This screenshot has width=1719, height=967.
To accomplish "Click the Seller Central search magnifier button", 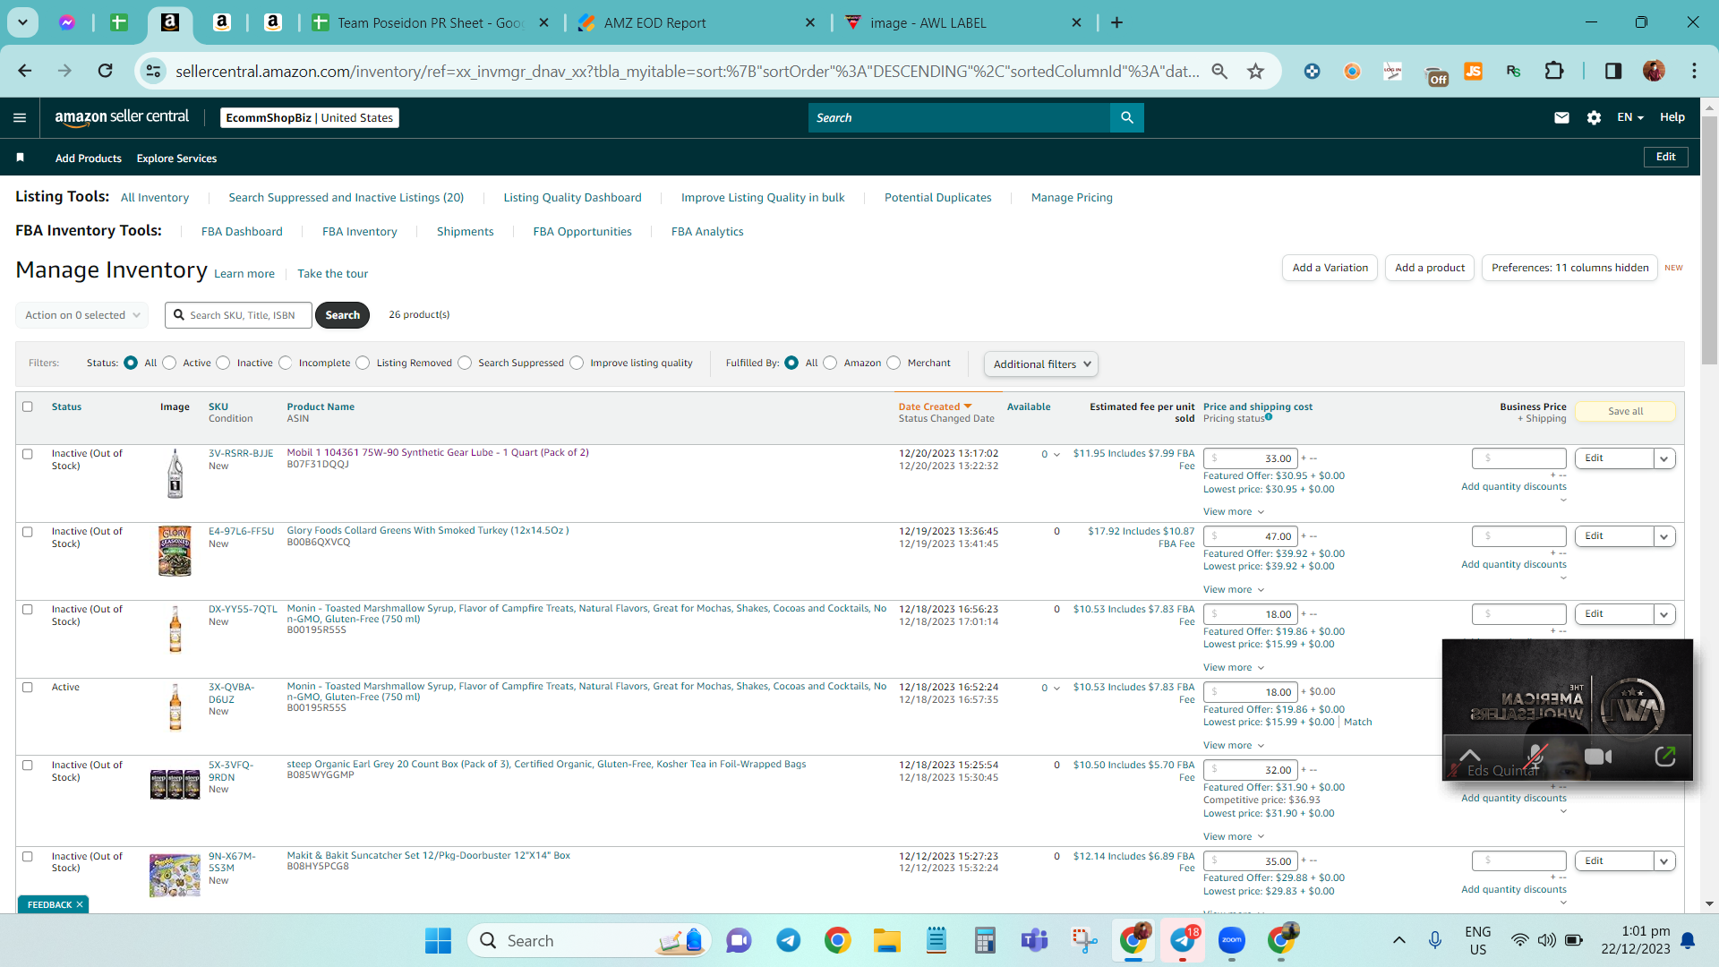I will (1127, 117).
